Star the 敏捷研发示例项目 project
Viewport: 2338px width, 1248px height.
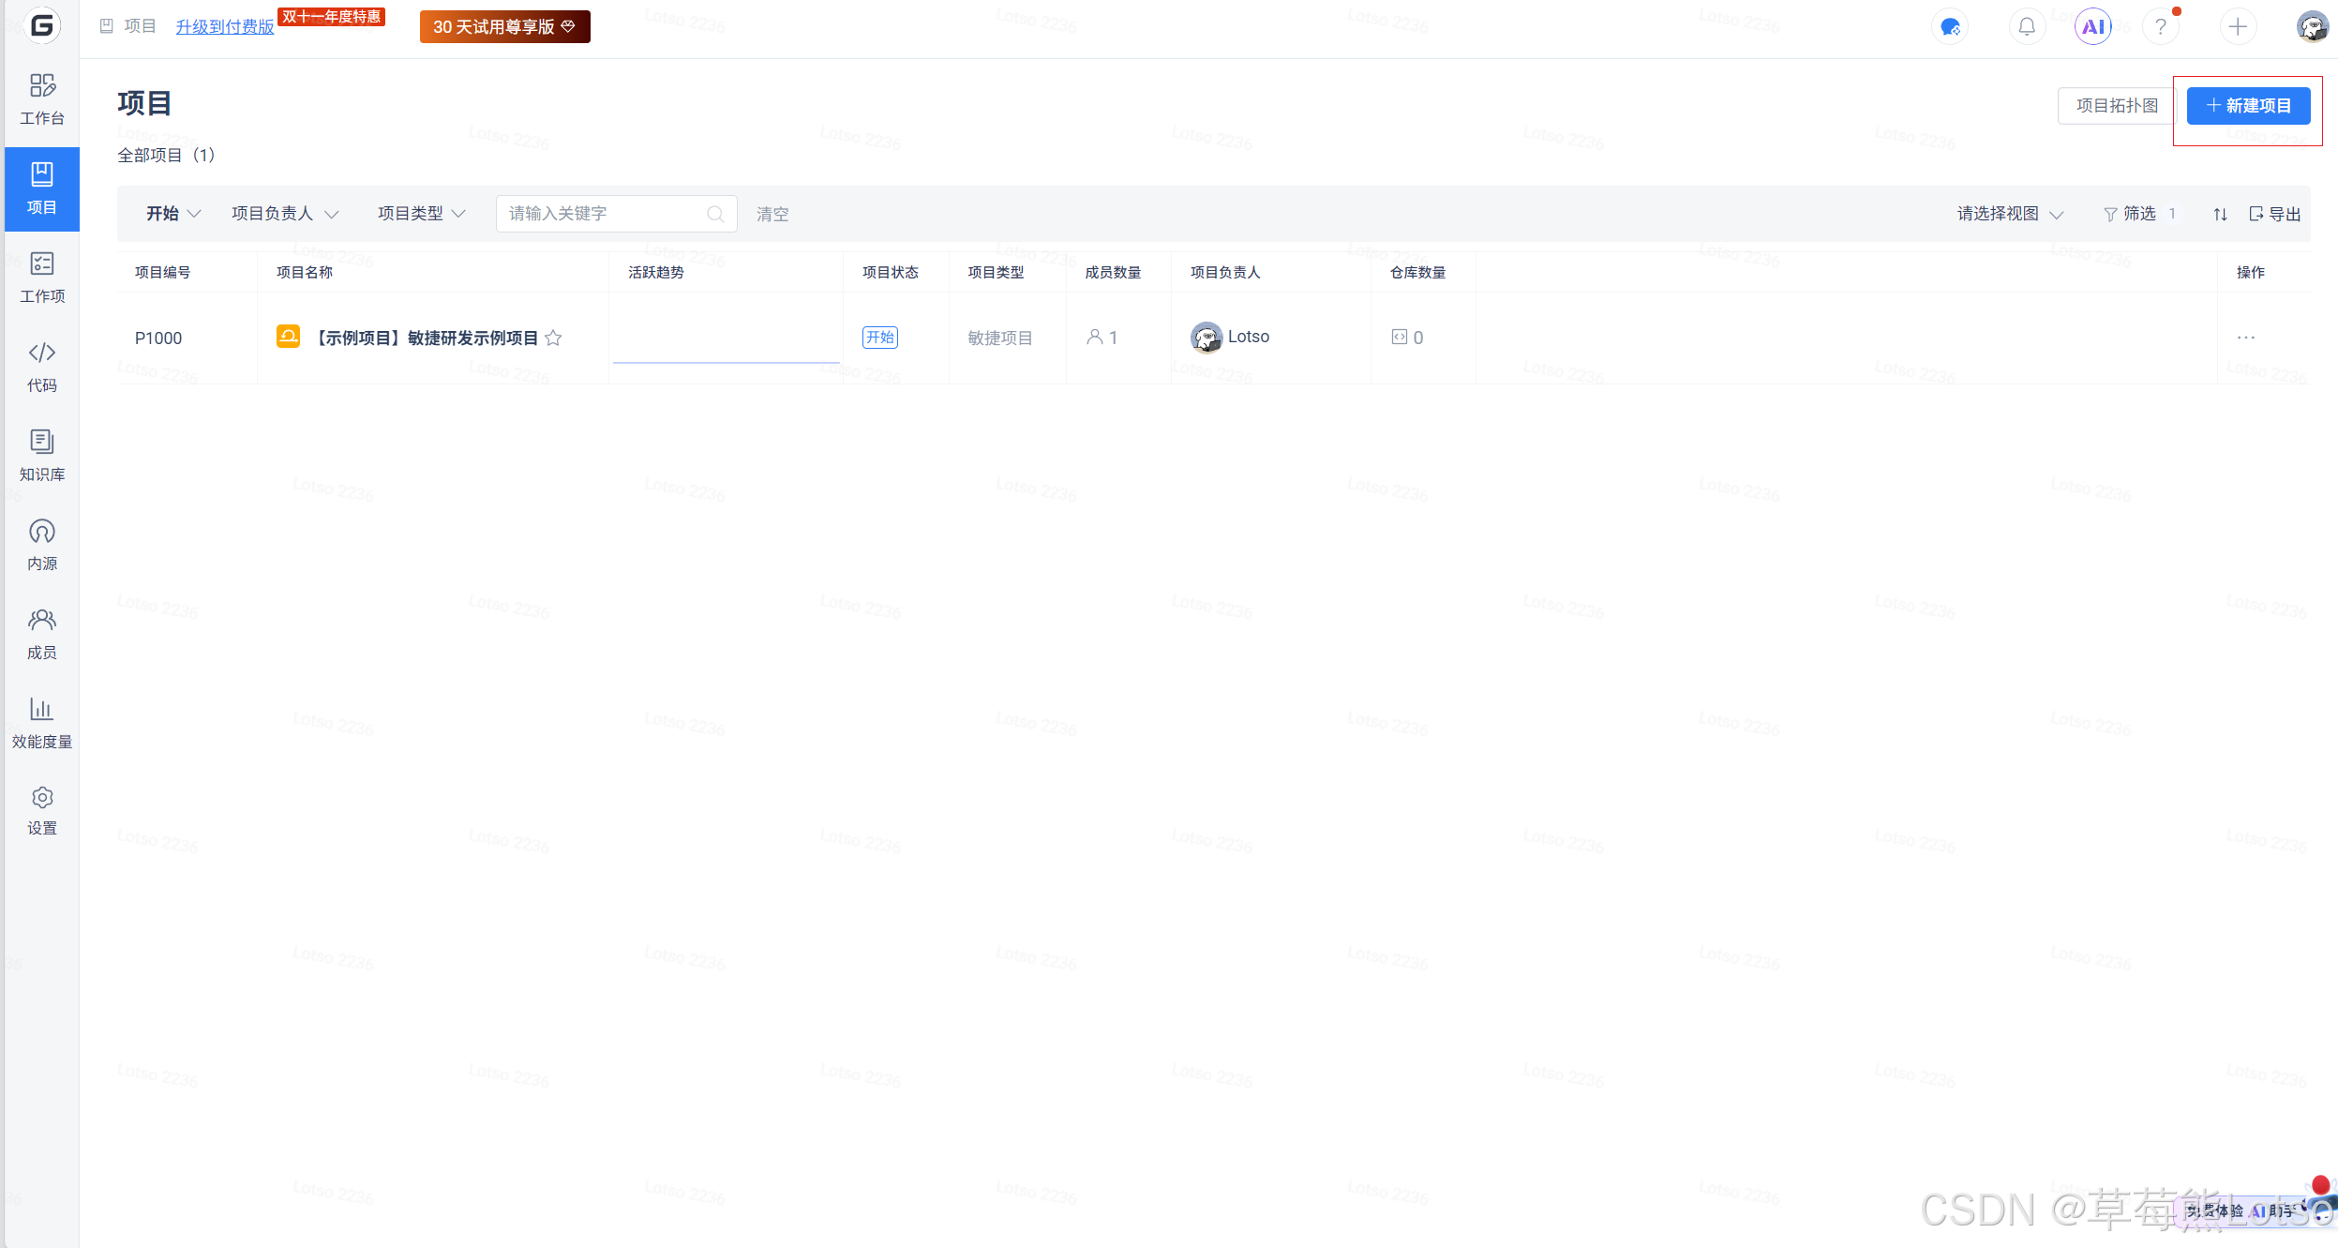[x=553, y=338]
